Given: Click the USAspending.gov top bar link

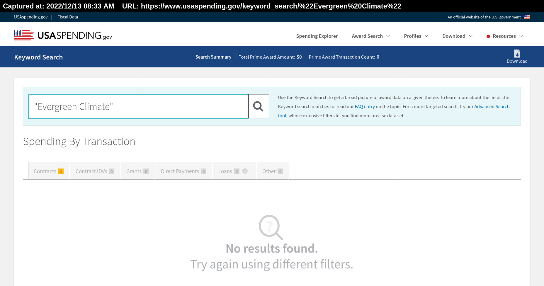Looking at the screenshot, I should (x=31, y=17).
